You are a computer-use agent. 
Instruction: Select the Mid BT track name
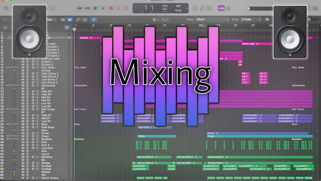46,118
